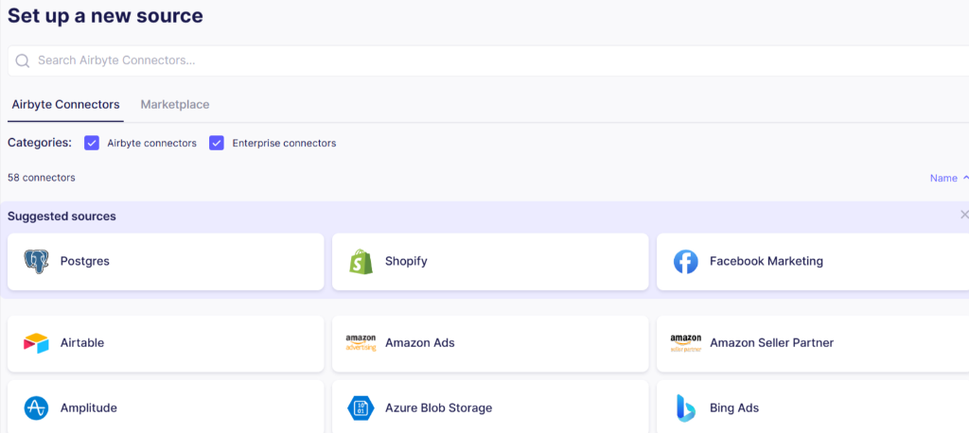
Task: Dismiss the Suggested sources panel
Action: click(x=964, y=215)
